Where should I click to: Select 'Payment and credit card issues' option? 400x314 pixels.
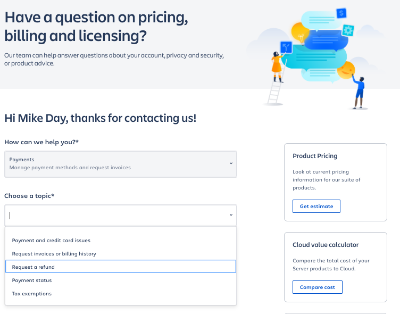(51, 241)
